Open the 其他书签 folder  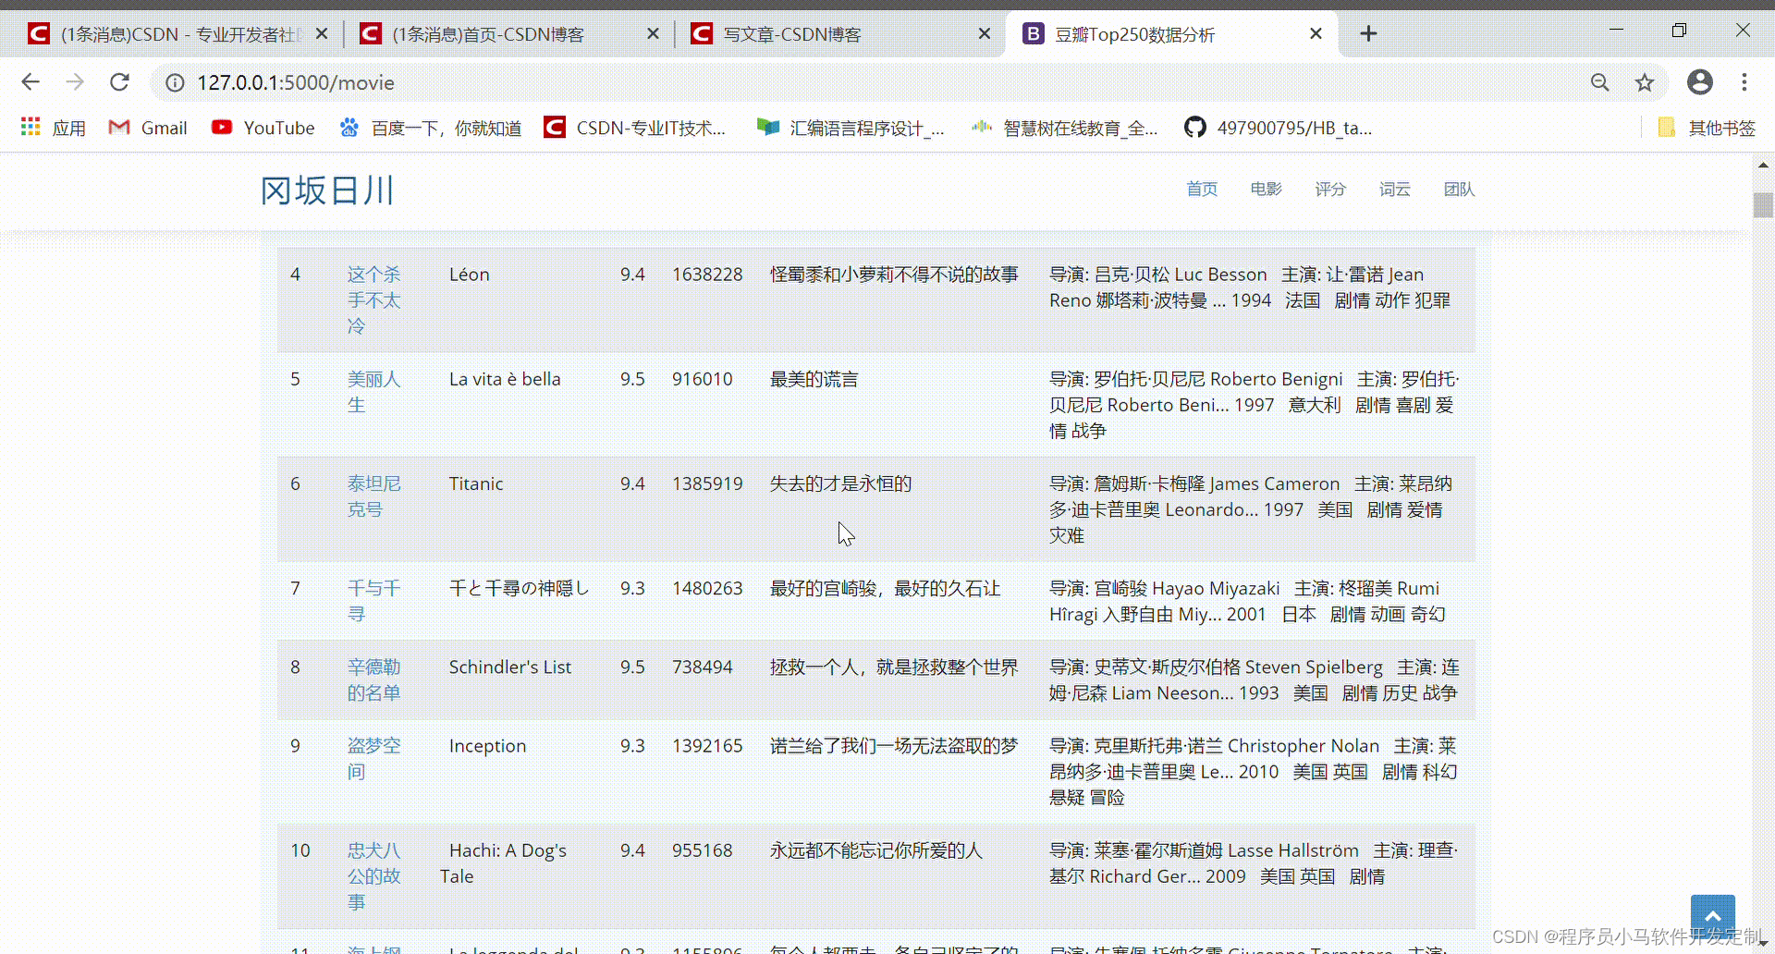1707,128
